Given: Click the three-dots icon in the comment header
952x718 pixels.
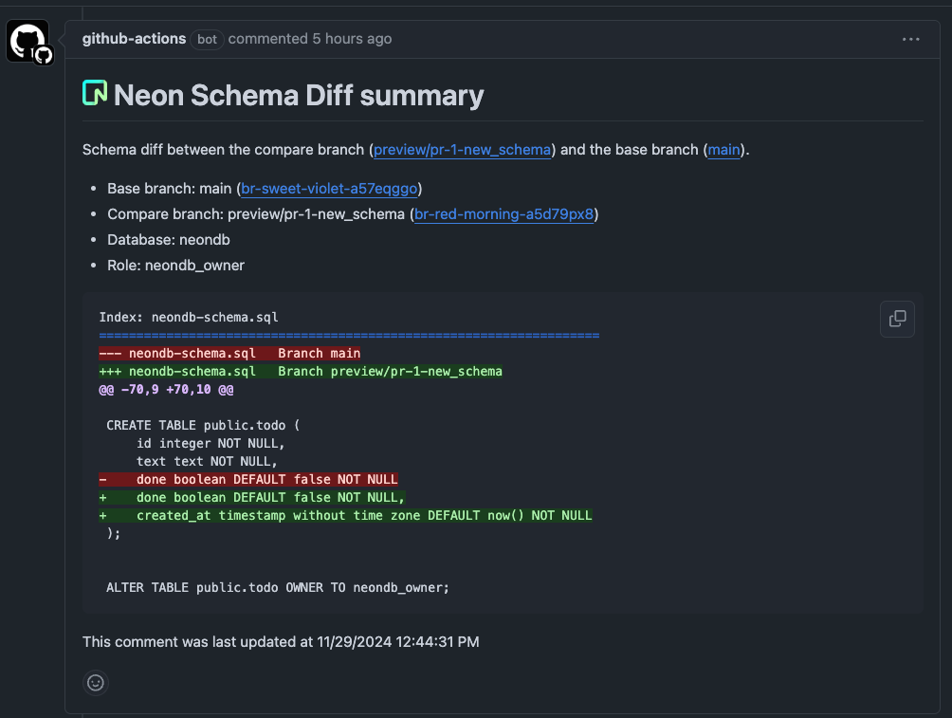Looking at the screenshot, I should point(910,39).
